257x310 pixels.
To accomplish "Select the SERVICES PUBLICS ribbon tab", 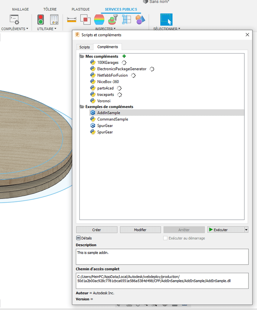I will tap(121, 9).
